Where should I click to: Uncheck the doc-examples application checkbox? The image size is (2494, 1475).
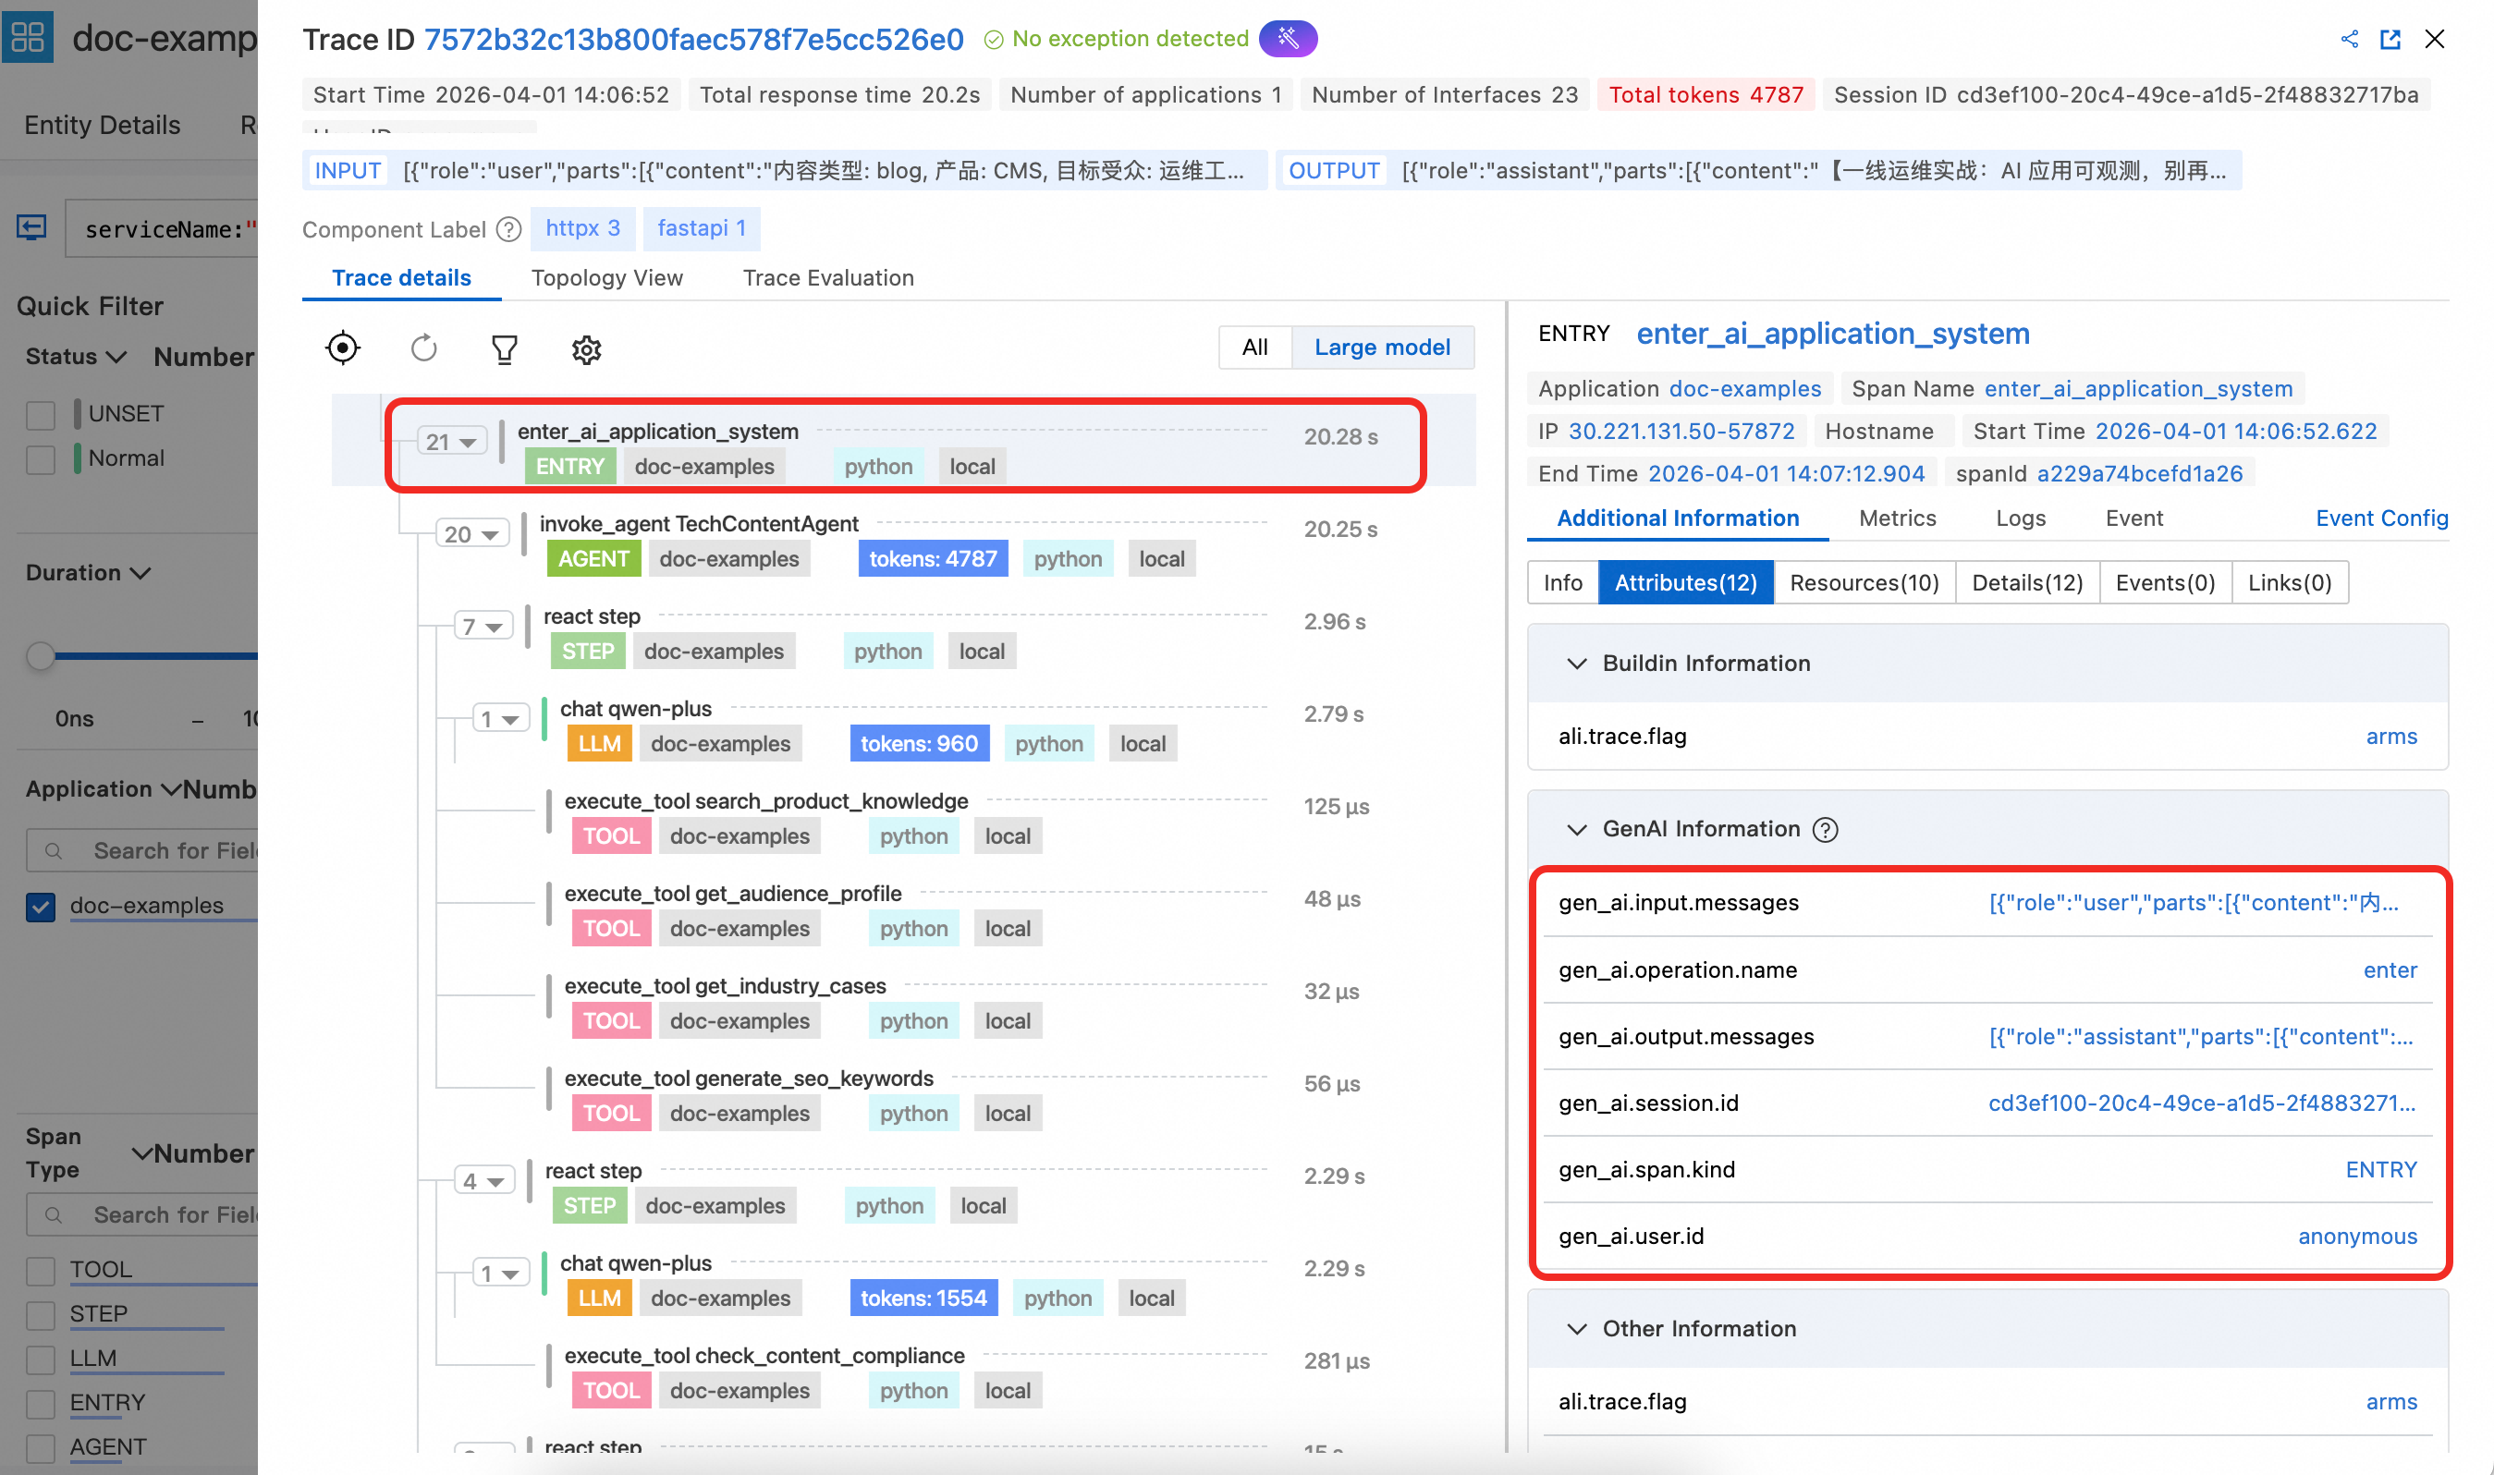click(41, 907)
